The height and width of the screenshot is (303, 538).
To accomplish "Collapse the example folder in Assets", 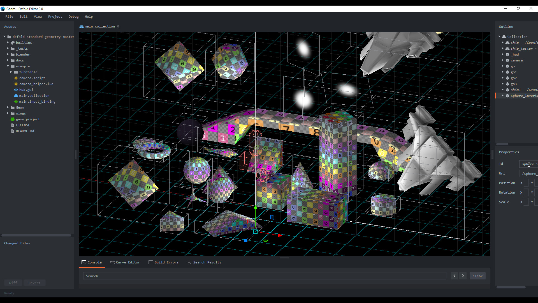I will click(x=8, y=66).
